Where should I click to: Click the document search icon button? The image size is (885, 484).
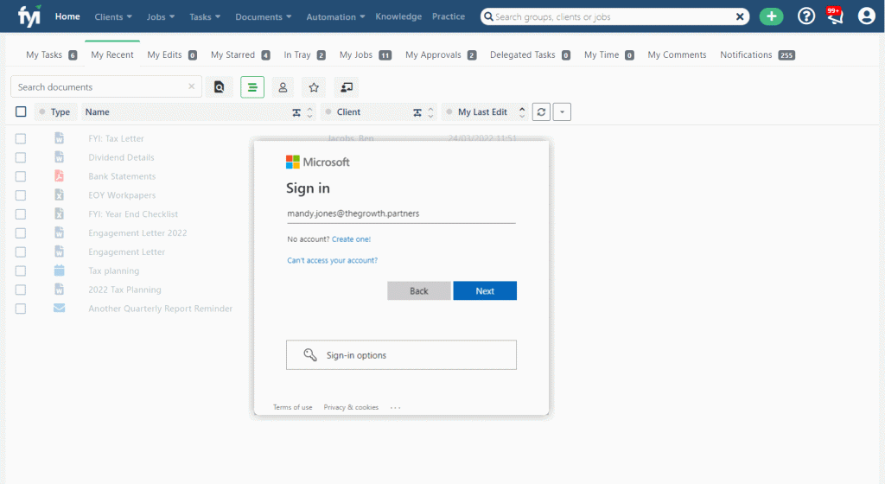[x=219, y=87]
